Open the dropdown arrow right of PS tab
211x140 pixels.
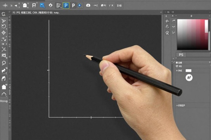coord(210,53)
